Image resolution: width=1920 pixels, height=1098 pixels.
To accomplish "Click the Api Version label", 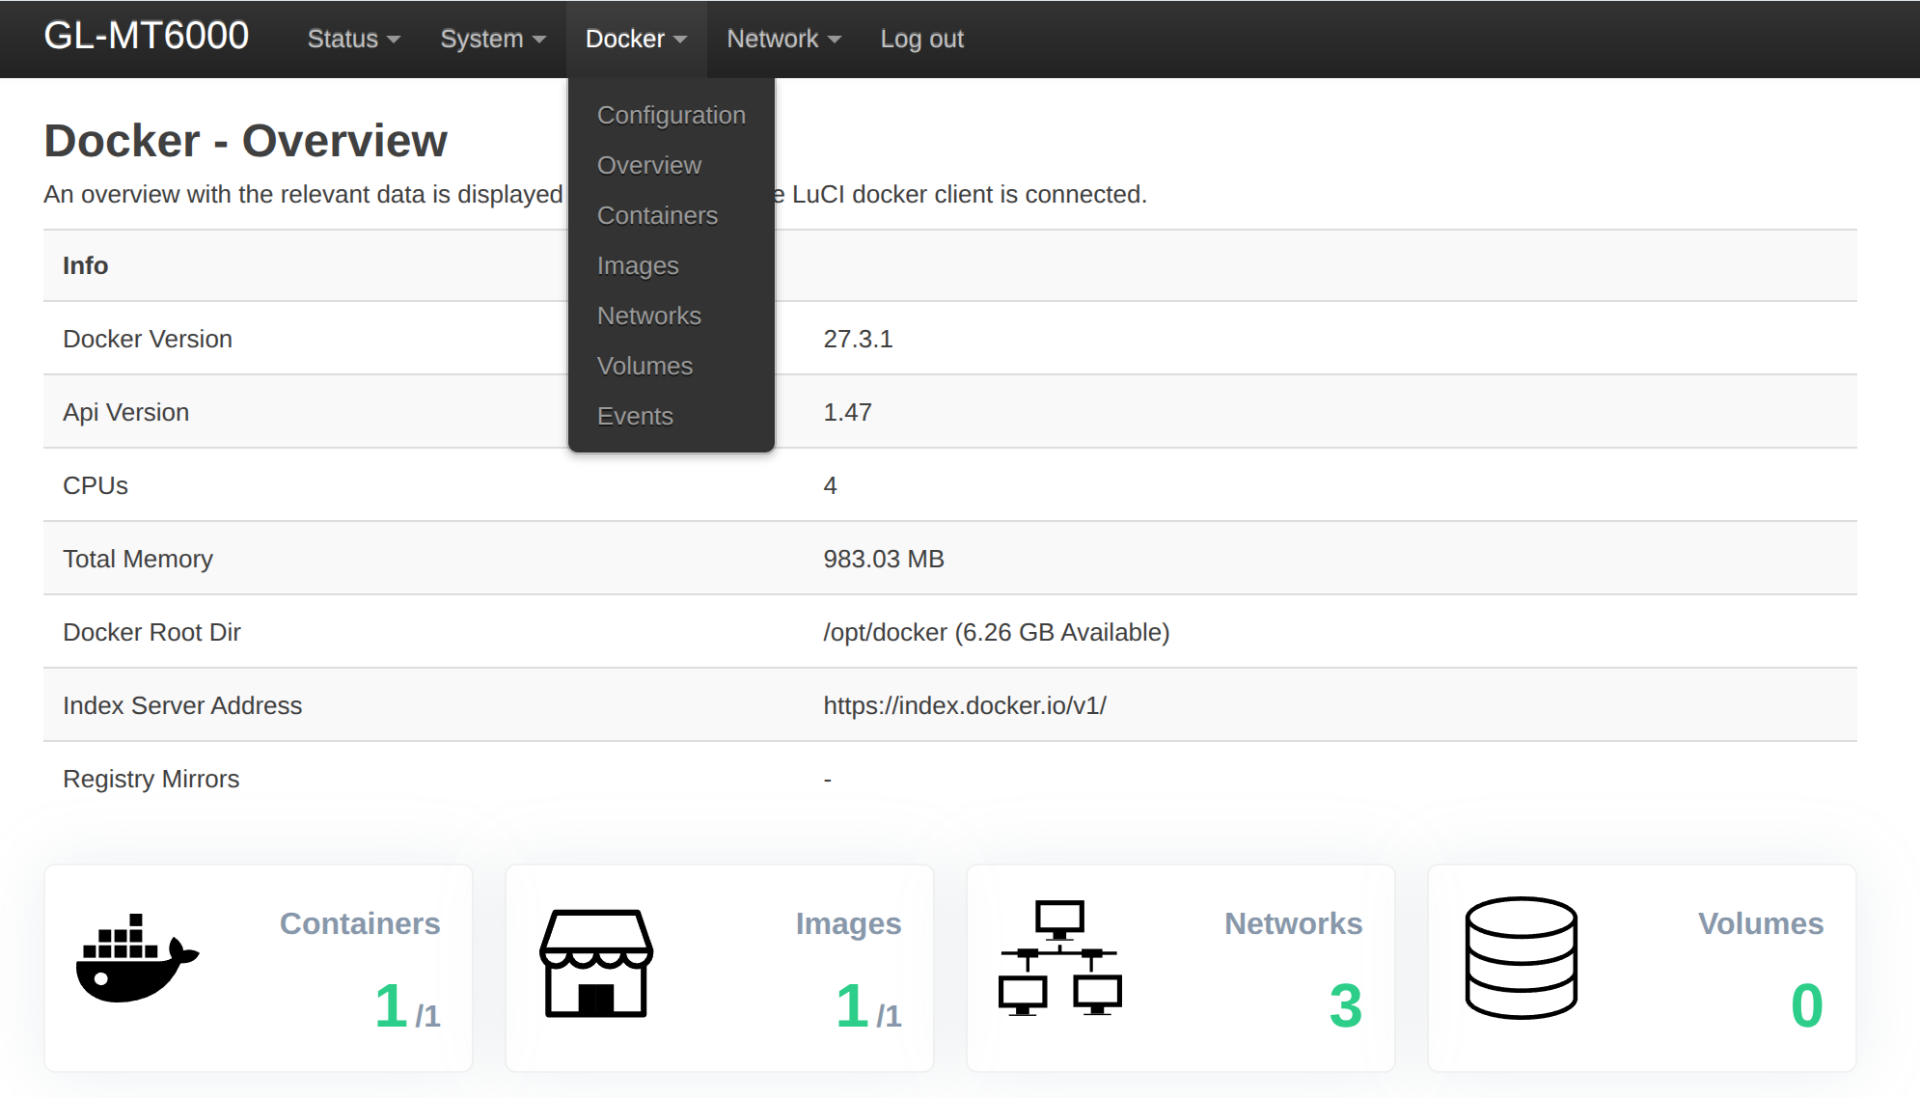I will point(125,412).
